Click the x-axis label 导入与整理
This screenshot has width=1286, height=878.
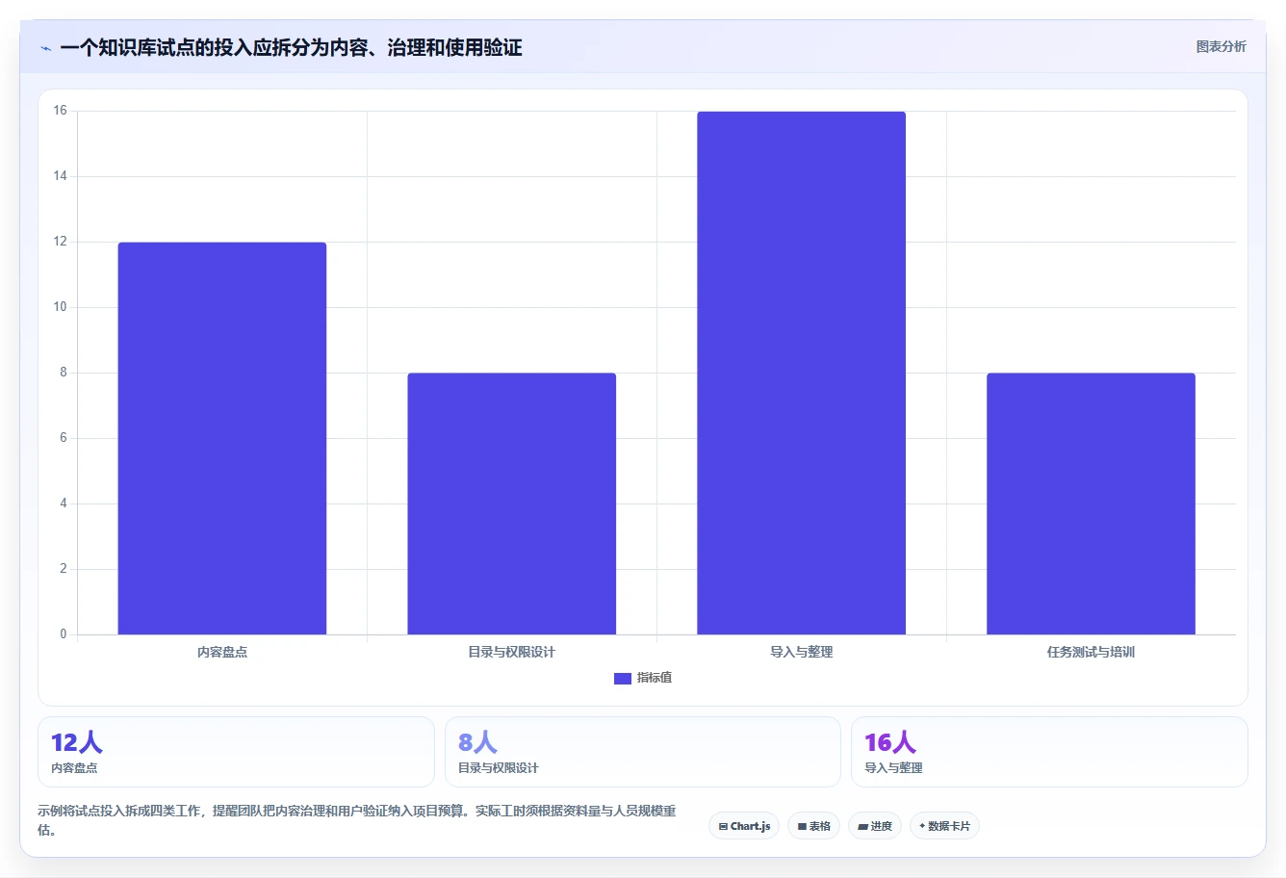tap(802, 652)
